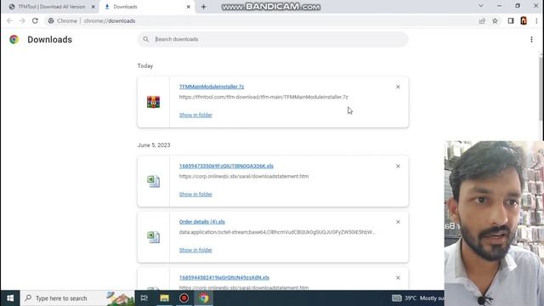Image resolution: width=544 pixels, height=306 pixels.
Task: Click the Chrome logo beside Downloads title
Action: 14,40
